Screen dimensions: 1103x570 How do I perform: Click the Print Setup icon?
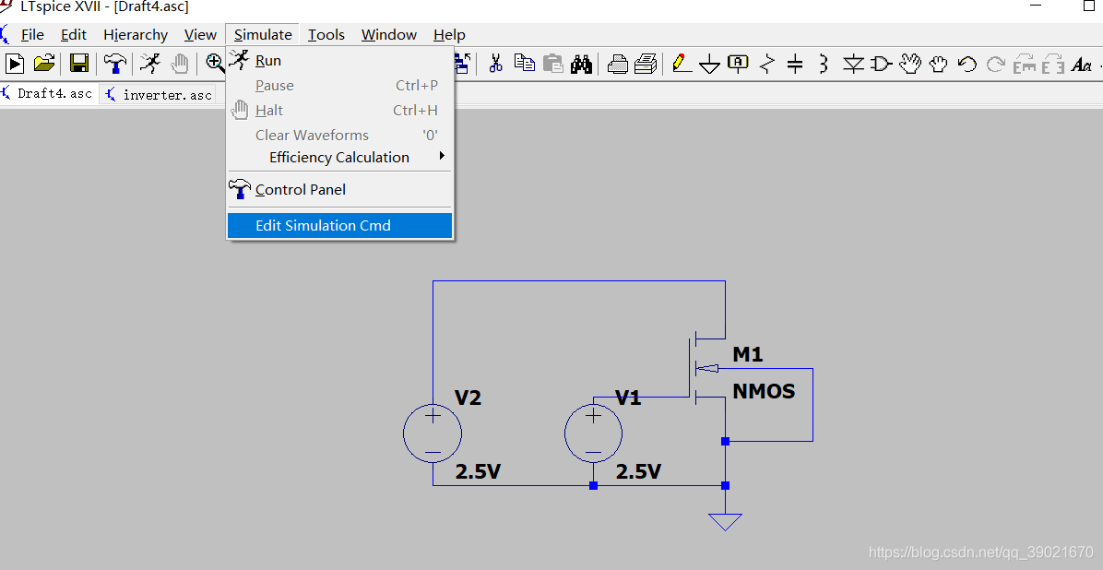tap(617, 65)
